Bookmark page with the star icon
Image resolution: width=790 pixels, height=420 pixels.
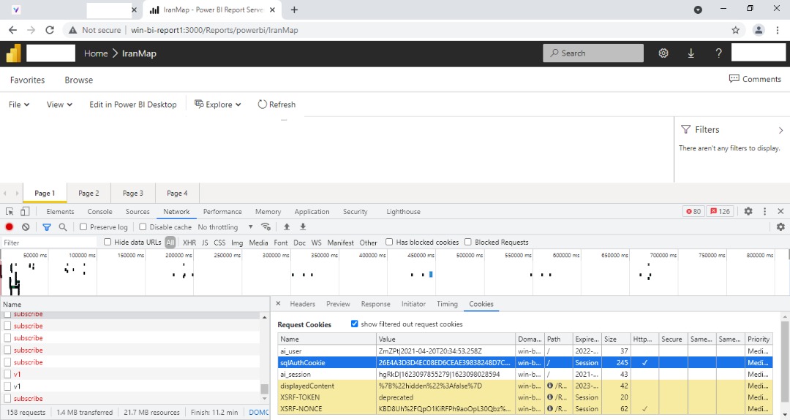[736, 30]
